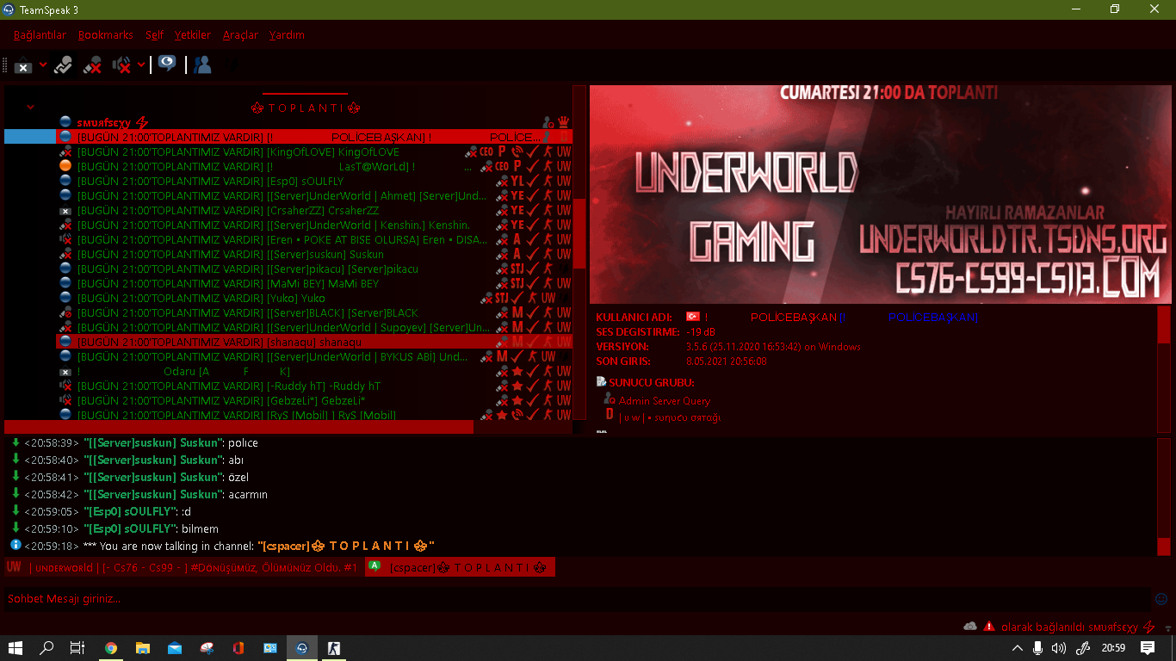
Task: Click the checkmark badge on Yuko row
Action: click(517, 298)
